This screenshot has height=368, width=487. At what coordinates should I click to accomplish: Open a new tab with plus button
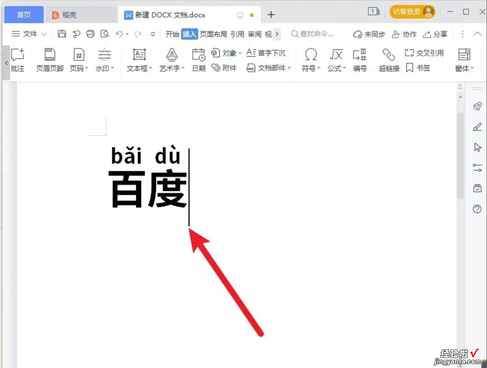271,15
